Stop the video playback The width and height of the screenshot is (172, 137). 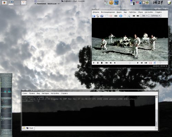click(x=102, y=63)
